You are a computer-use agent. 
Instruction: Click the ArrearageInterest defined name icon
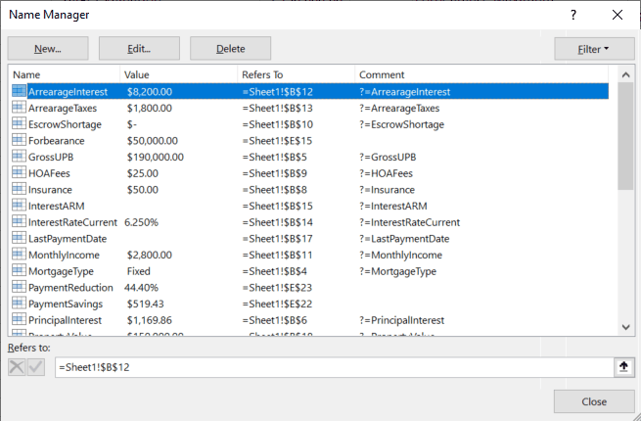(19, 91)
